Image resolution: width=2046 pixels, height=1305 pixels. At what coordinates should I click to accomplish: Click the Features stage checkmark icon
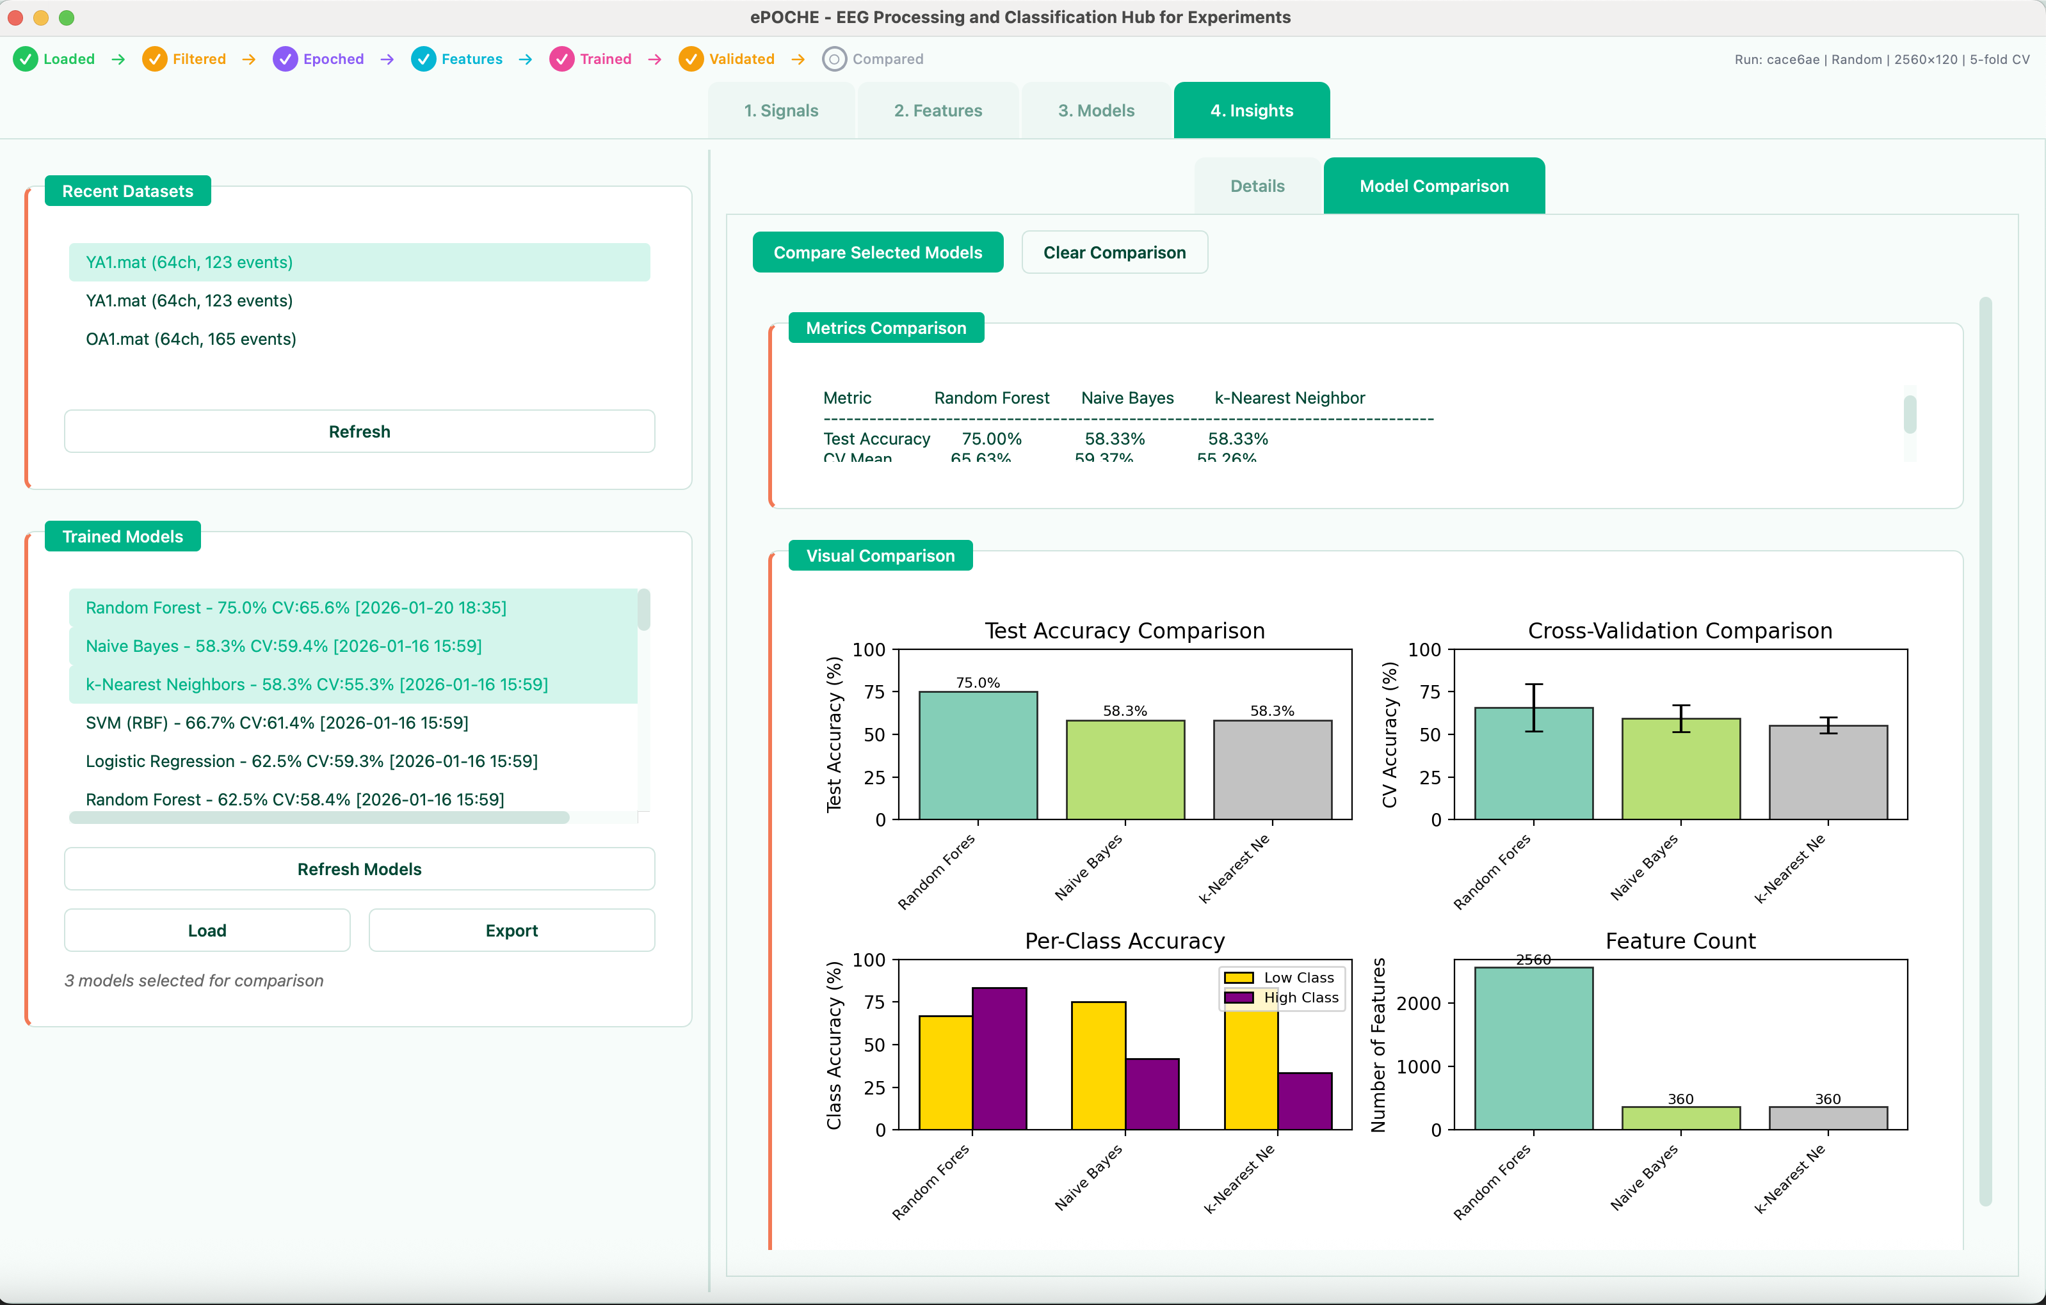(x=424, y=59)
